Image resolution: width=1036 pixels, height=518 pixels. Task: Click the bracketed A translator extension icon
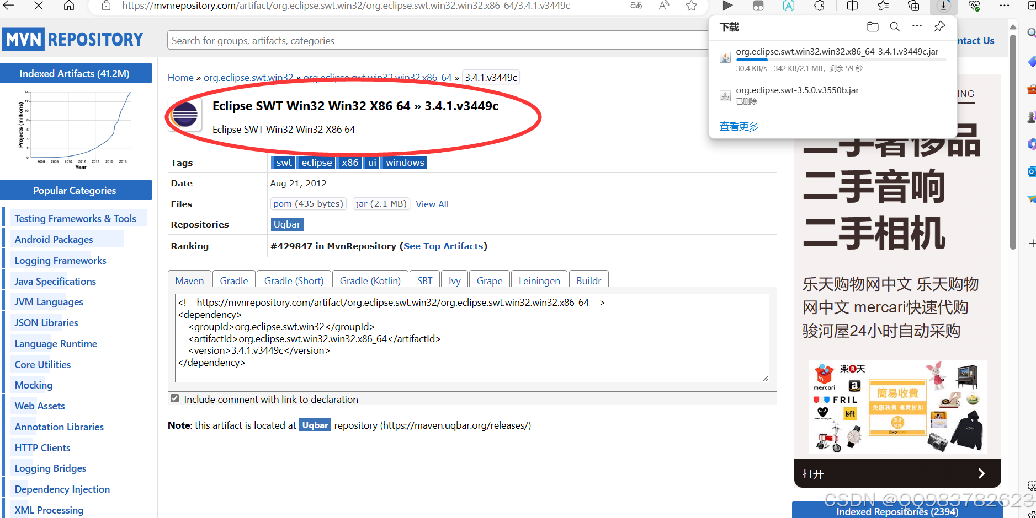tap(789, 6)
